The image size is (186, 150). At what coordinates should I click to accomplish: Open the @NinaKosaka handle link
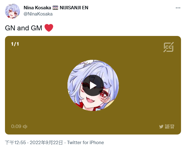tap(38, 14)
